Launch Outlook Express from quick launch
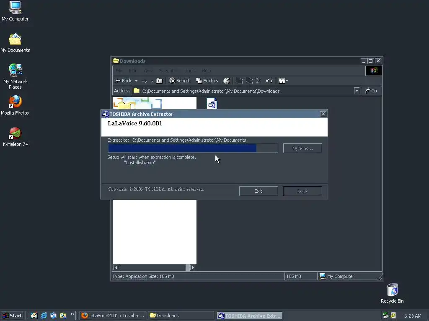Screen dimensions: 429x321 pos(53,316)
